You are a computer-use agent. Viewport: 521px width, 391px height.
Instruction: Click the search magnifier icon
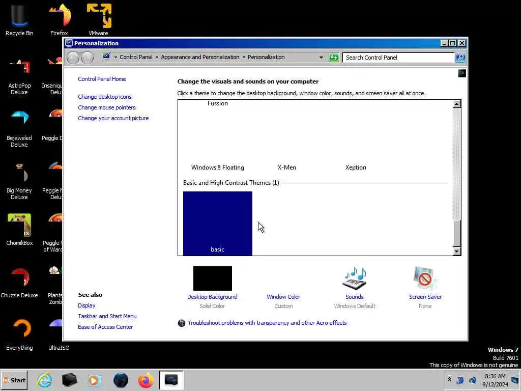[460, 58]
